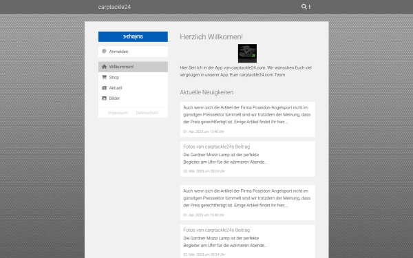This screenshot has height=258, width=413.
Task: Open first 'Fotos von carptackle24s Beitrag' title
Action: click(x=217, y=147)
